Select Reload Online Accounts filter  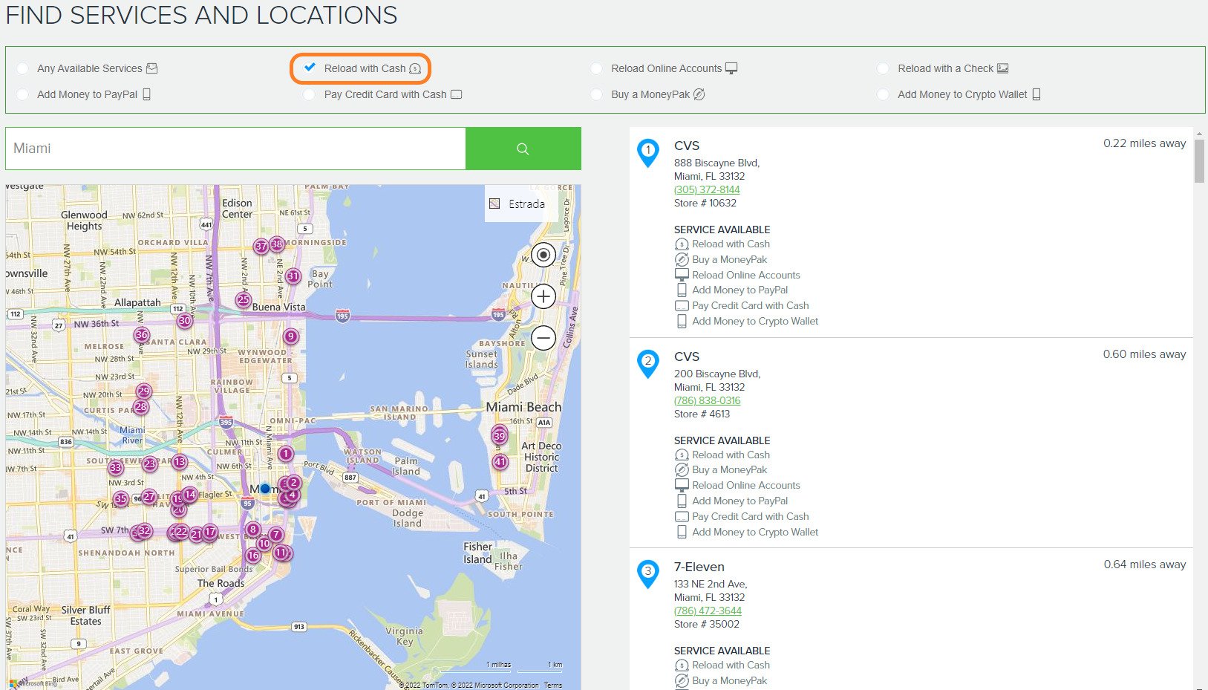click(x=664, y=68)
